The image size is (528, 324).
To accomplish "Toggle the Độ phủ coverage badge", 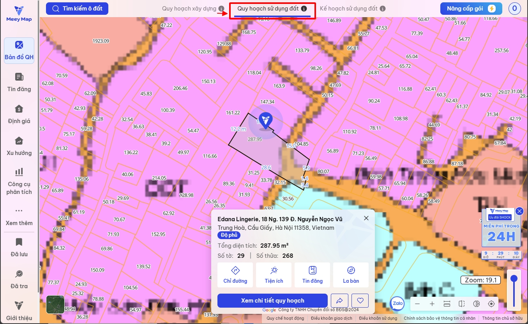I will [x=229, y=235].
